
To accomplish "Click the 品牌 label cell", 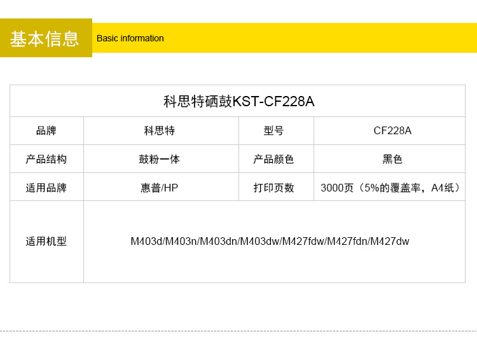I will 46,130.
